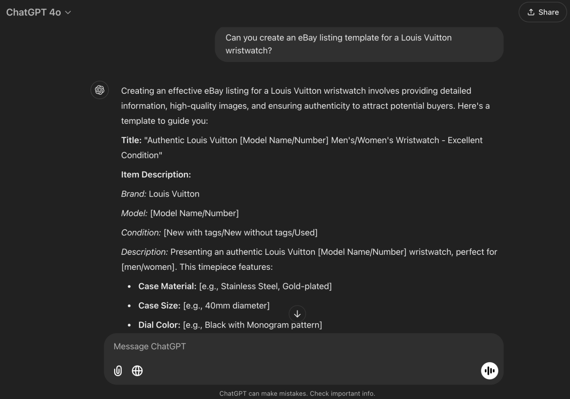Click the Brand: Louis Vuitton line
Screen dimensions: 570x399
click(160, 194)
